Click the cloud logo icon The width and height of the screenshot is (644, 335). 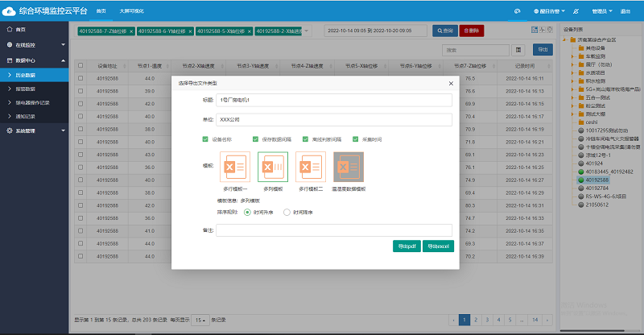click(x=11, y=11)
